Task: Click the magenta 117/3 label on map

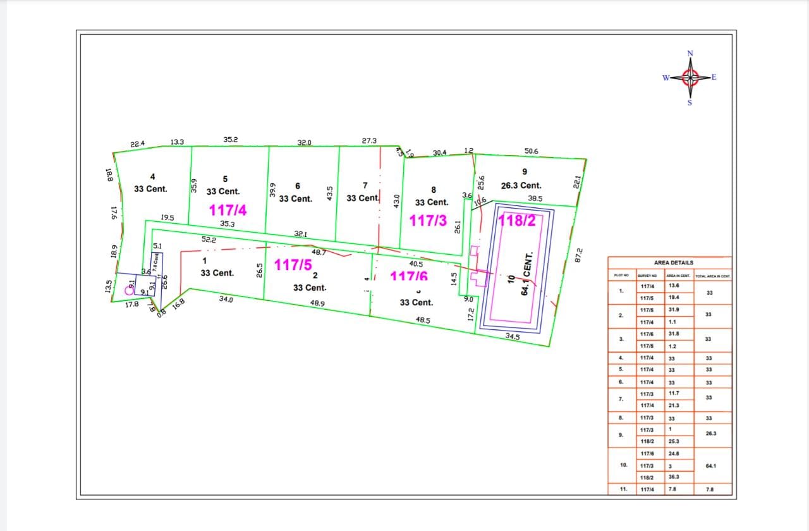Action: click(x=429, y=221)
